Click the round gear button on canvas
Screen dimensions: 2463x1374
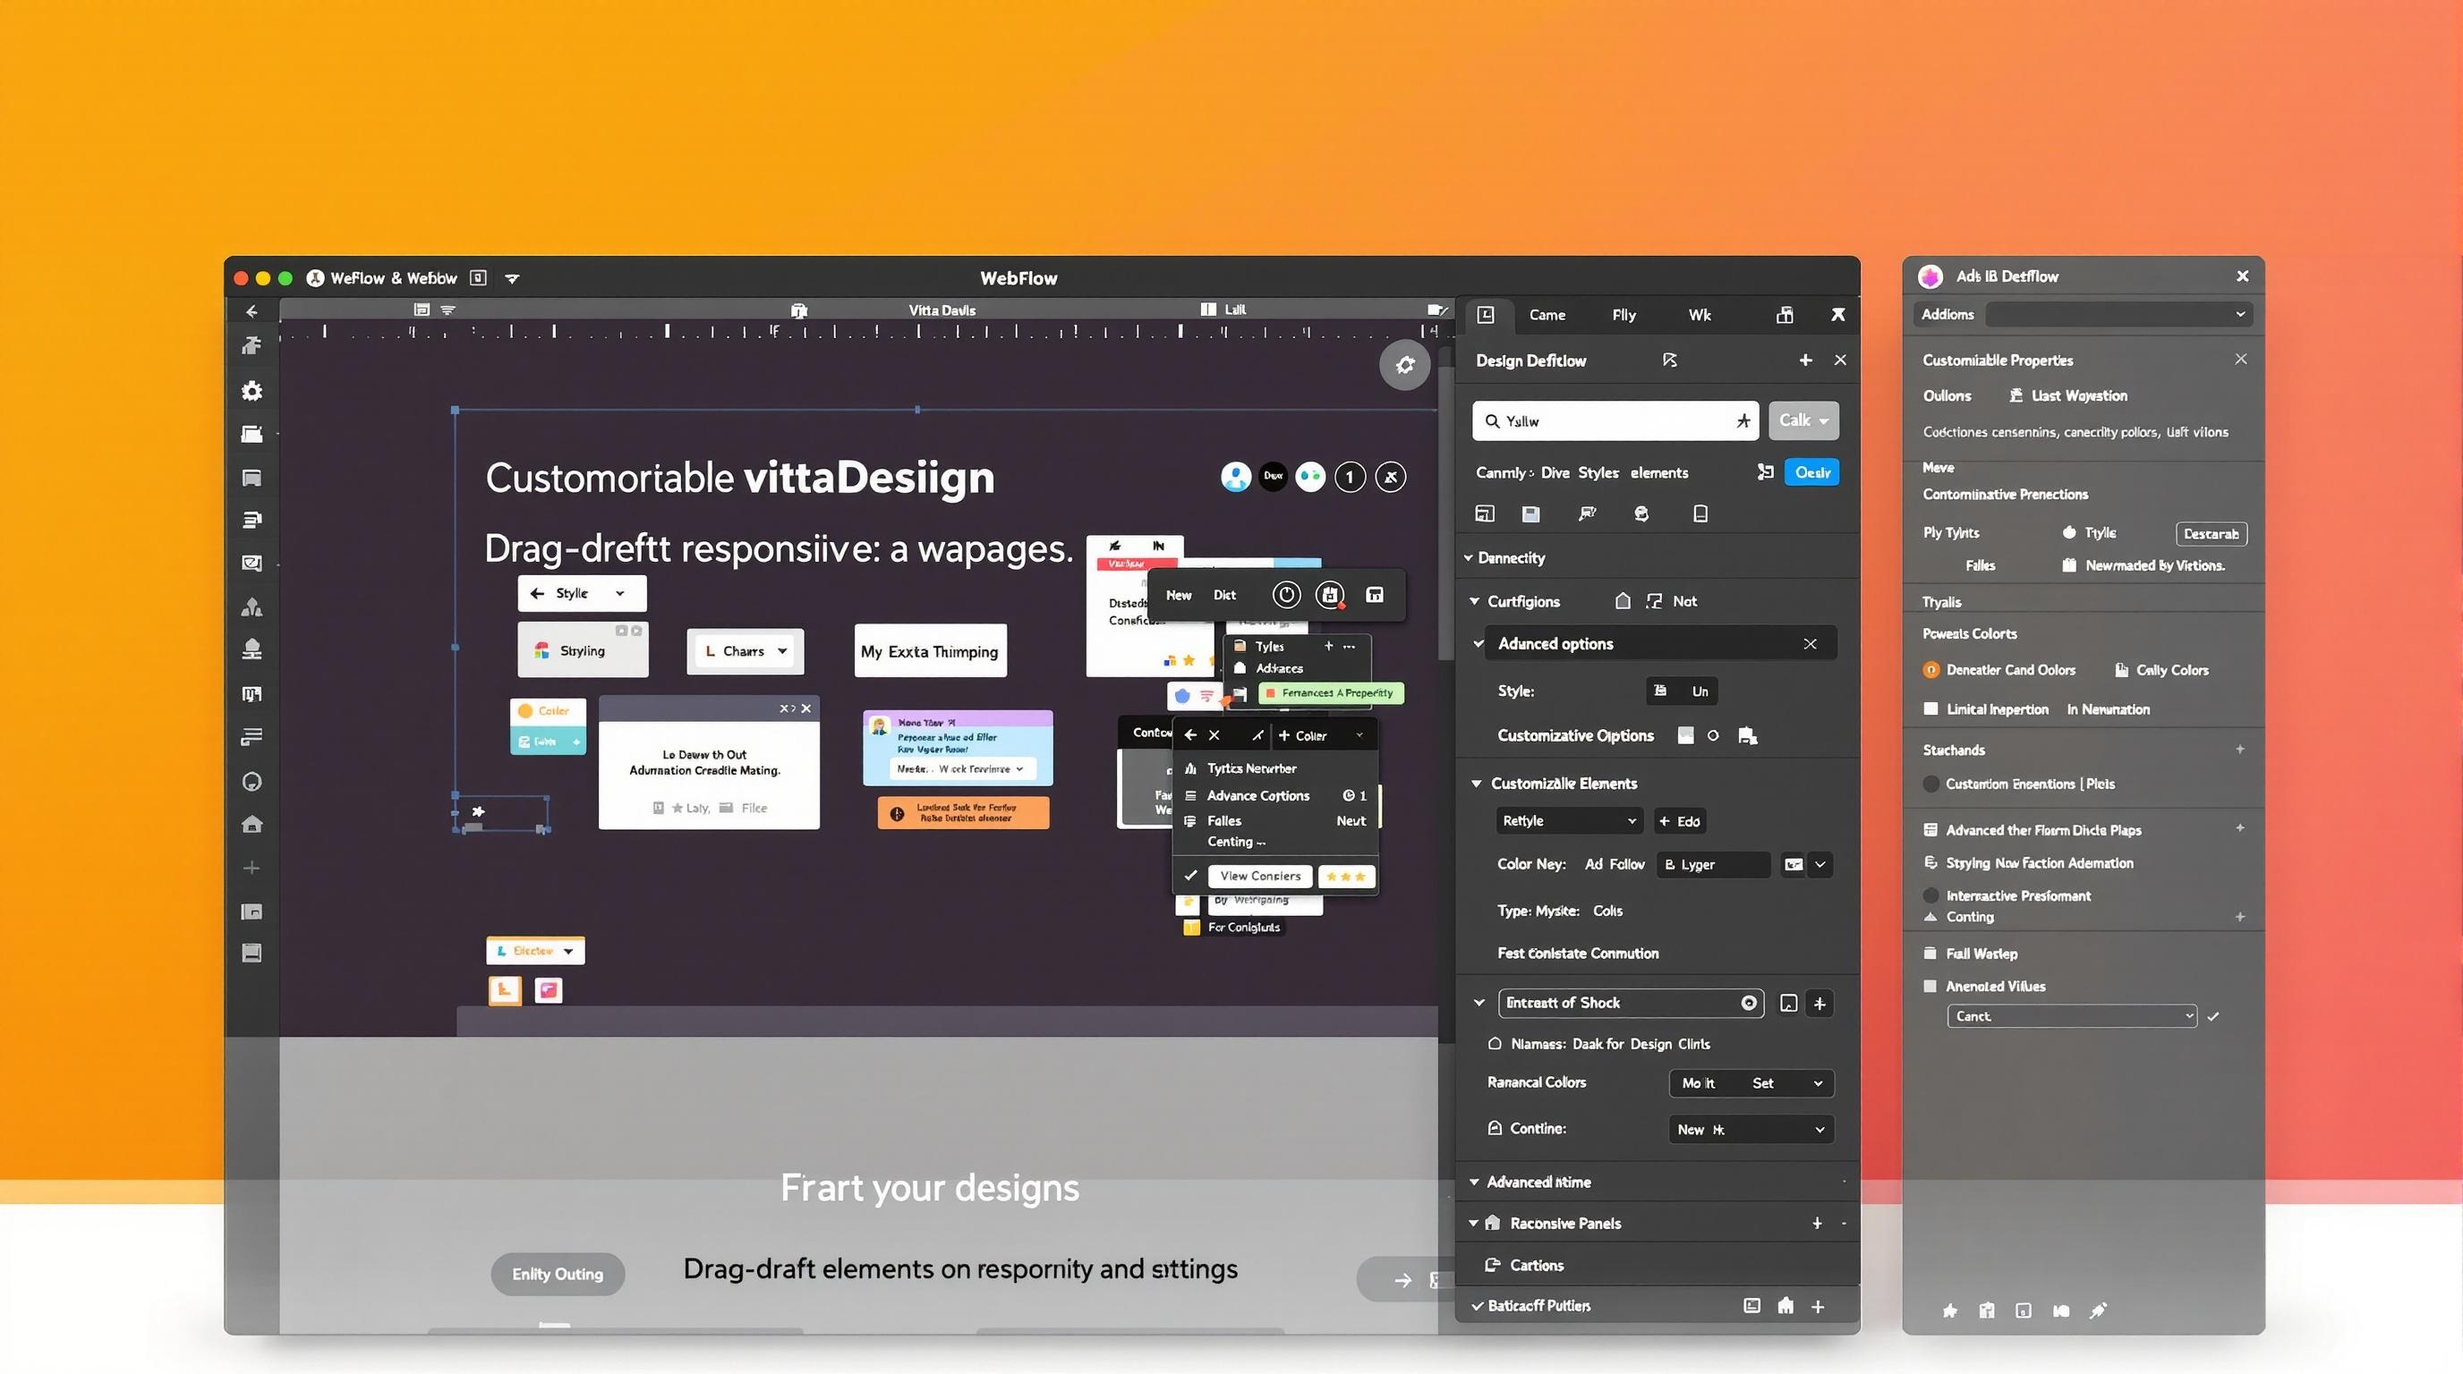[1404, 364]
